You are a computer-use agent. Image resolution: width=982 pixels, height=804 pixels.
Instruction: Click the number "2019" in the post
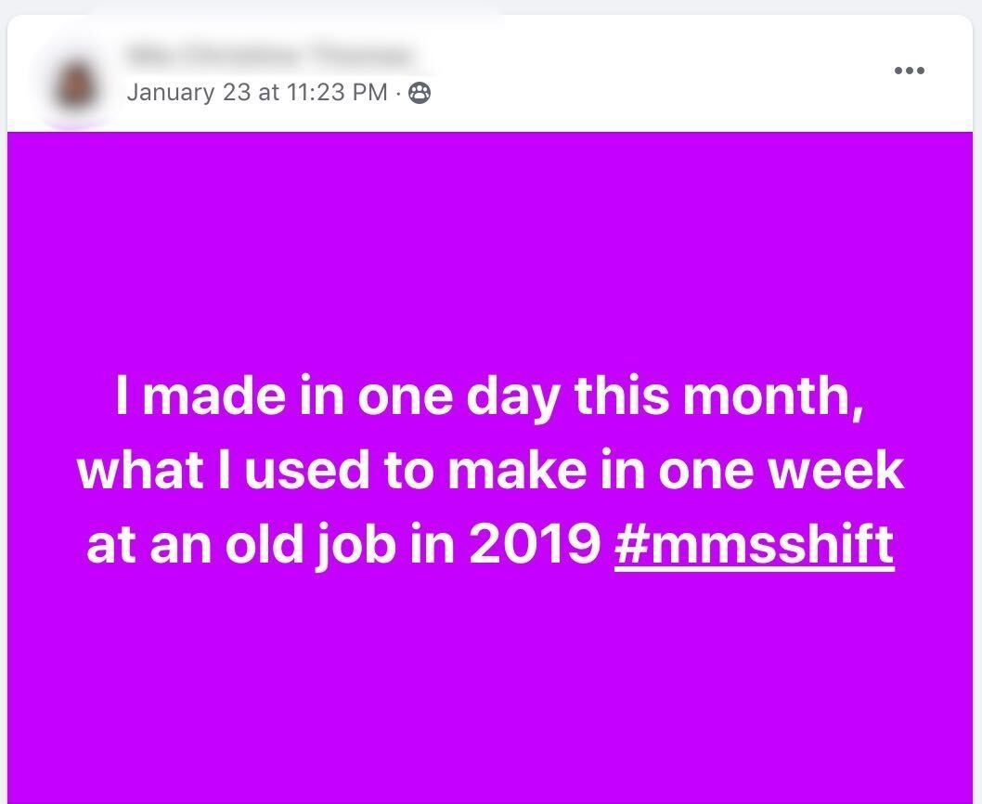pyautogui.click(x=535, y=545)
